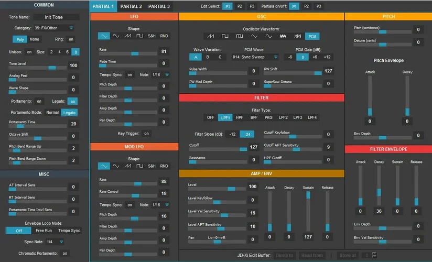Expand the Sync Note 1/4 dropdown
The height and width of the screenshot is (262, 432).
pos(55,242)
